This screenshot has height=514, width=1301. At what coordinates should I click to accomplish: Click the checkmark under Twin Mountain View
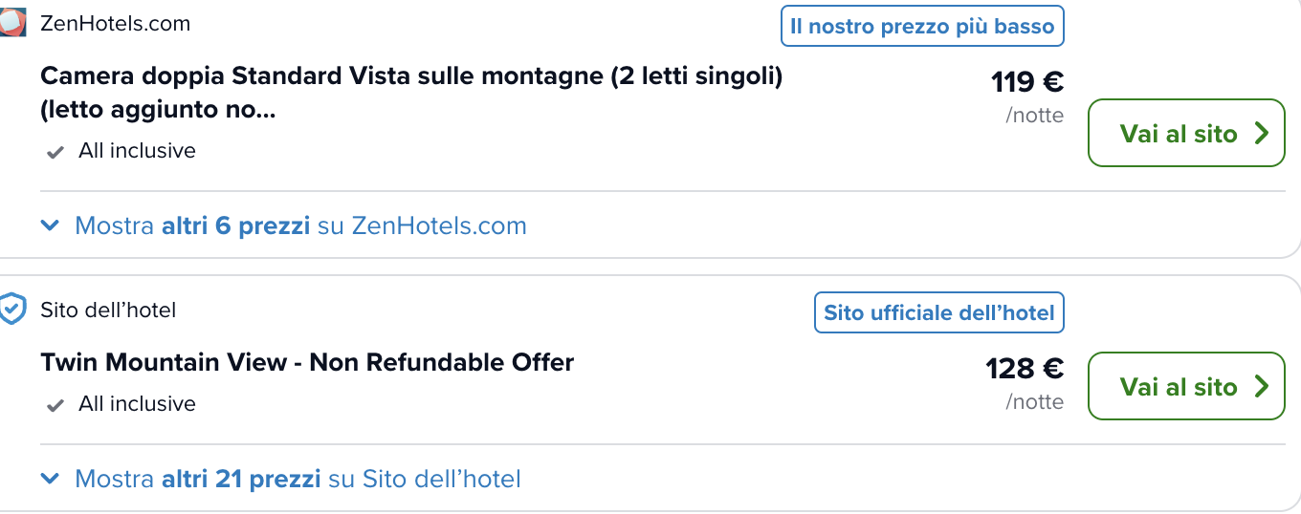point(55,405)
